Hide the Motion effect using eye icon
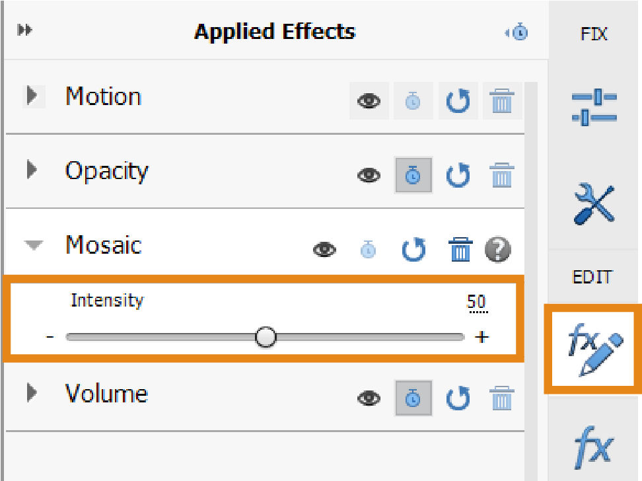 (369, 102)
